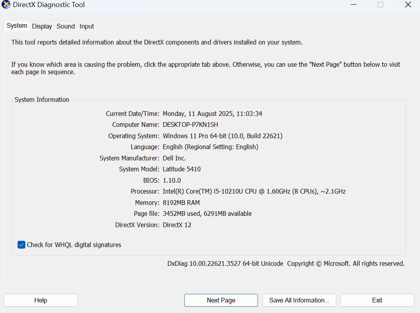
Task: Select the System tab
Action: 17,26
